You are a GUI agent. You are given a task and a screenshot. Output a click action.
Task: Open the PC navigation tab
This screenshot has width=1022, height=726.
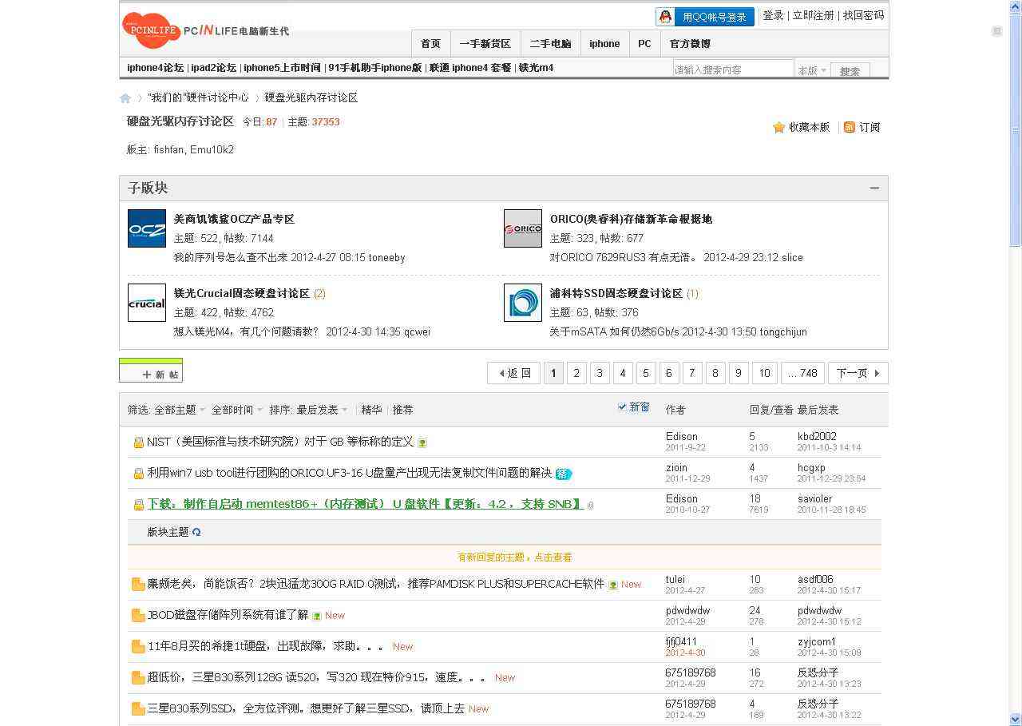644,44
